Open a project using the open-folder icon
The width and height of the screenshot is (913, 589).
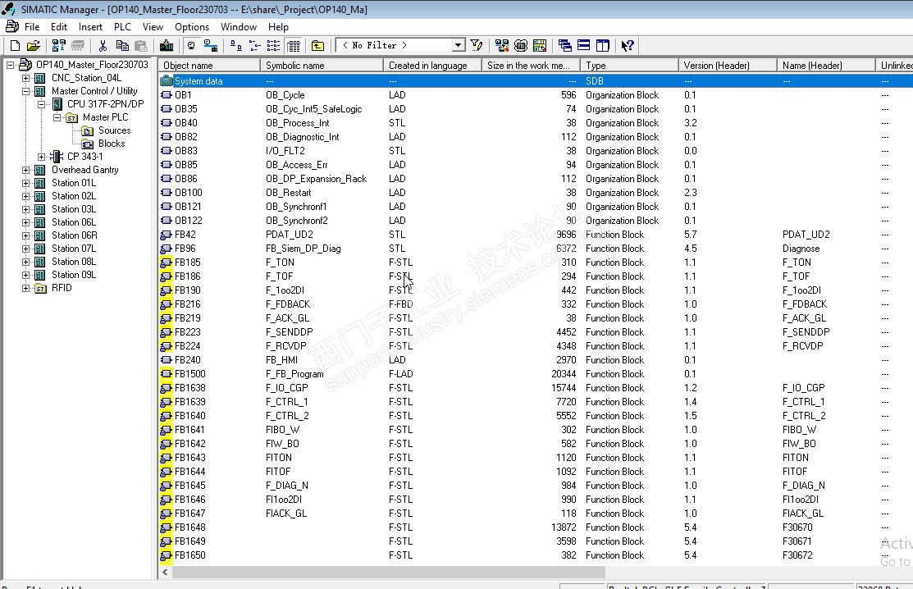pos(34,45)
